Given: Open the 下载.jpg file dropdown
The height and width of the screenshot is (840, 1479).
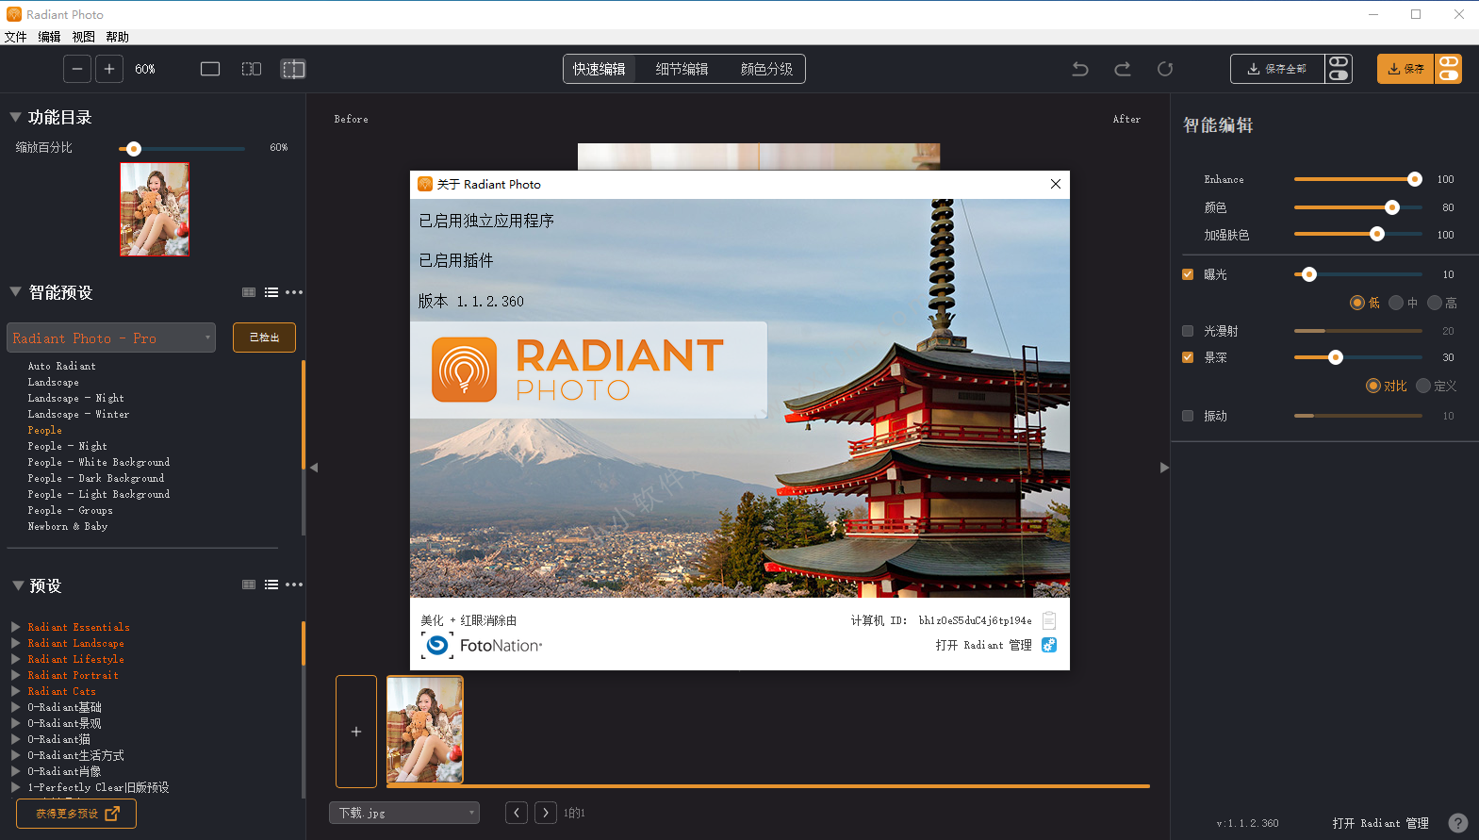Looking at the screenshot, I should point(403,813).
